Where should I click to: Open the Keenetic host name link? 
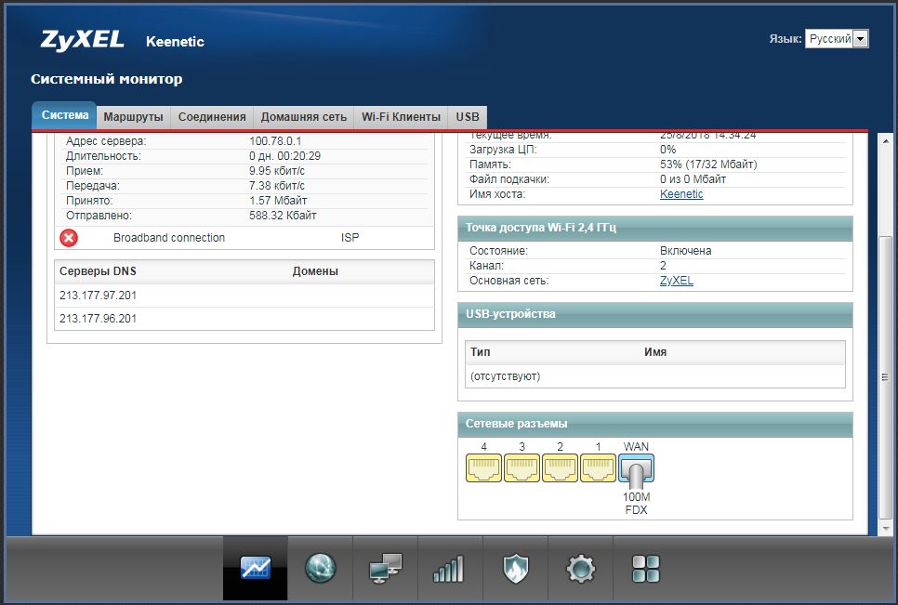[x=681, y=194]
